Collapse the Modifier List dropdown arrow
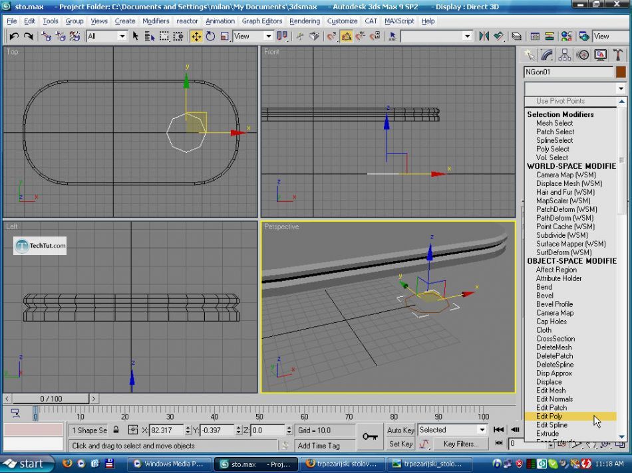 click(x=621, y=88)
